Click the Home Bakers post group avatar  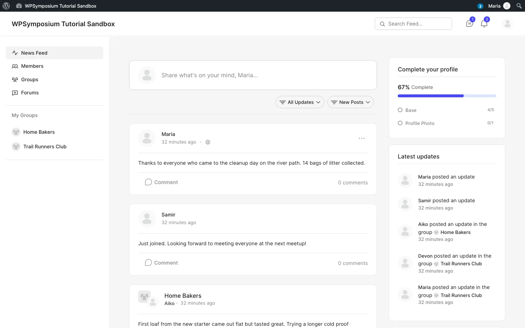[x=144, y=297]
